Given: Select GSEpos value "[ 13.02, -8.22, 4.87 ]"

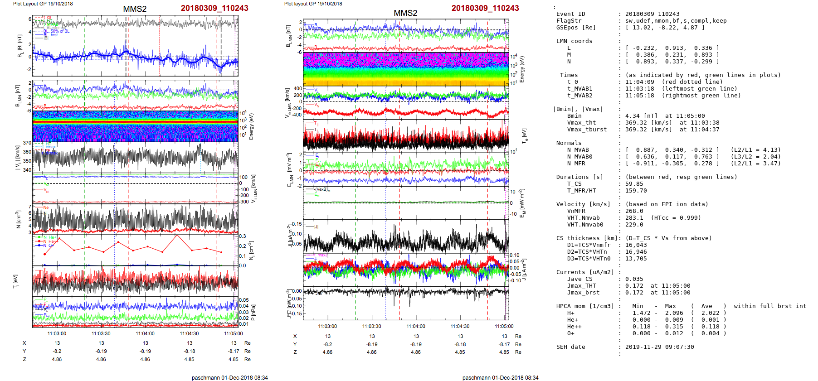Looking at the screenshot, I should pos(665,28).
